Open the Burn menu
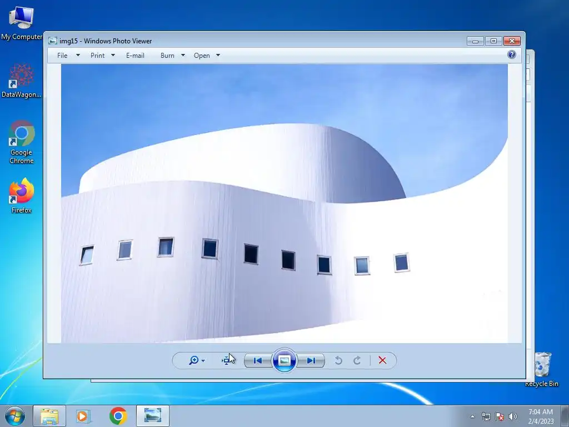This screenshot has height=427, width=569. point(167,56)
